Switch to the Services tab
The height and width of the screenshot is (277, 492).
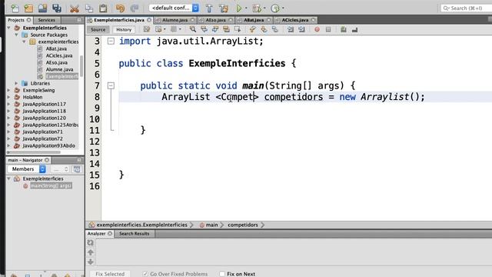pos(46,20)
